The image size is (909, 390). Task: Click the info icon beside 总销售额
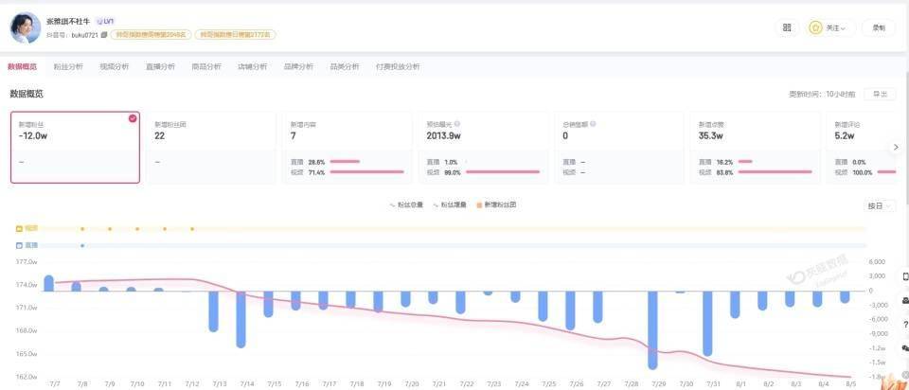[x=593, y=124]
